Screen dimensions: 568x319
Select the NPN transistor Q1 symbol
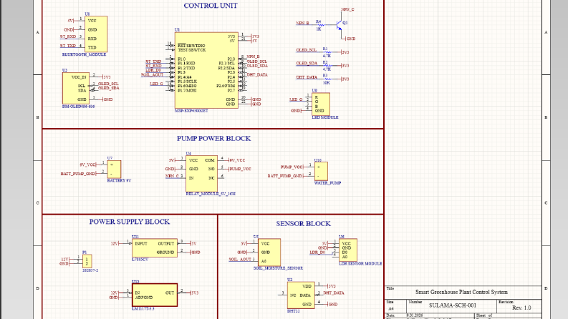[340, 24]
